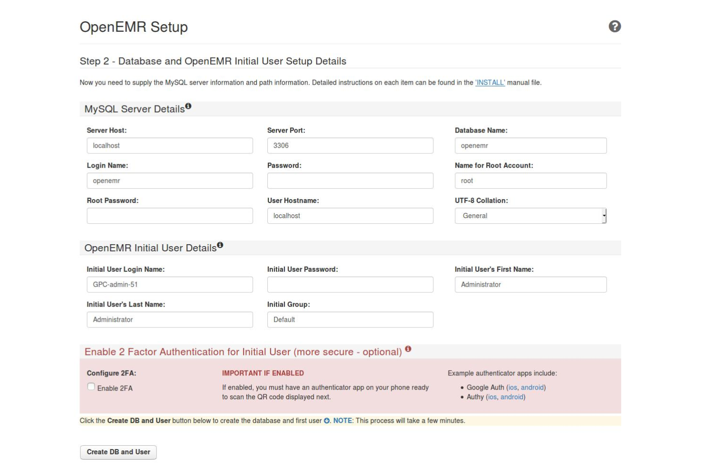Viewport: 704px width, 469px height.
Task: Click the Database Name field showing openemr
Action: (531, 145)
